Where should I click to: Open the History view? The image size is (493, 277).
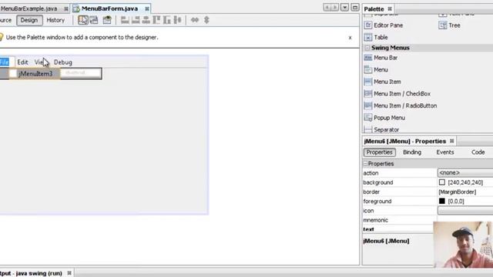tap(55, 20)
